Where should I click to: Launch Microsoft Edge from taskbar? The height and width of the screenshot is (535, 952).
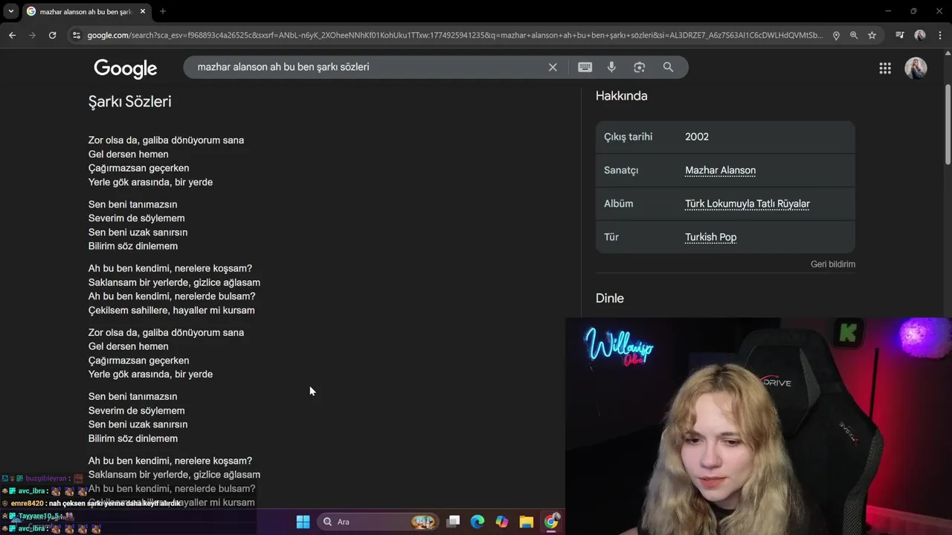477,522
